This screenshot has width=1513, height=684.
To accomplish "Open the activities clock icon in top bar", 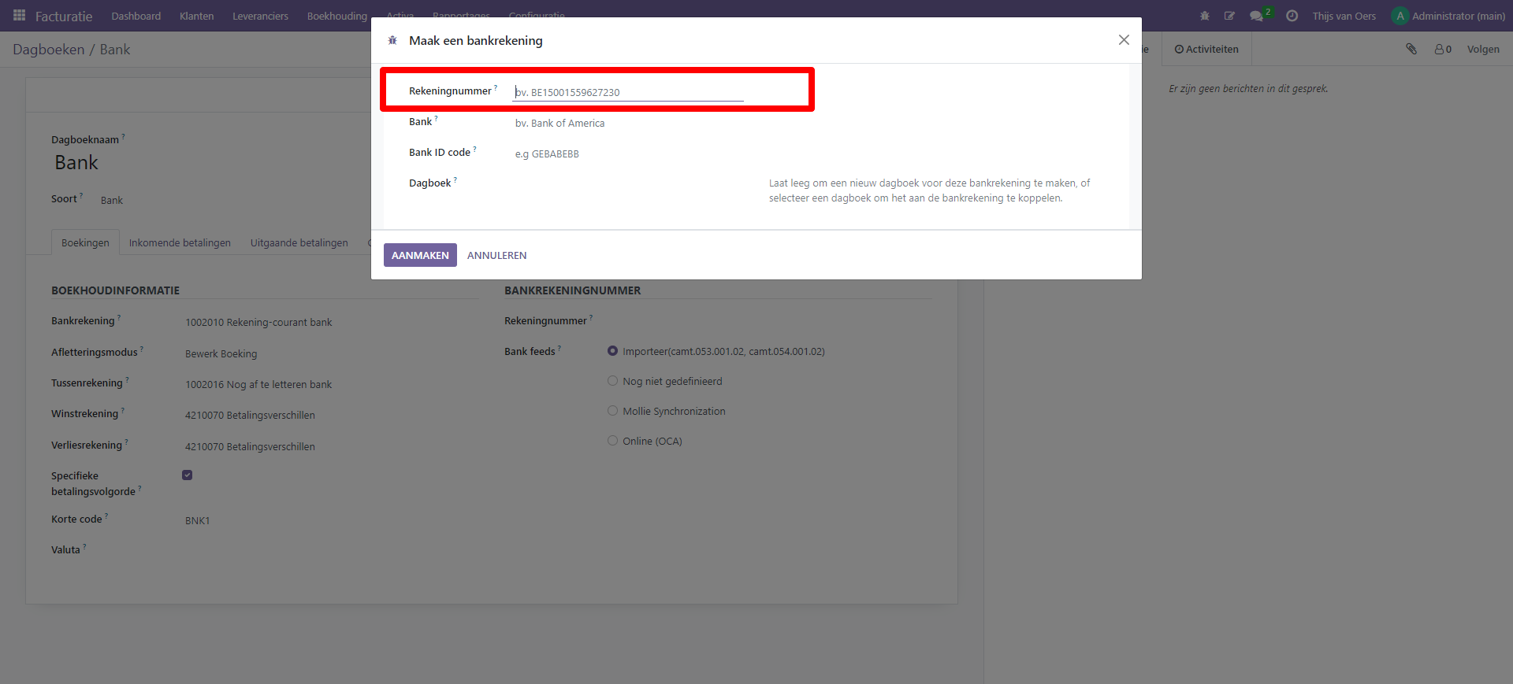I will point(1292,16).
